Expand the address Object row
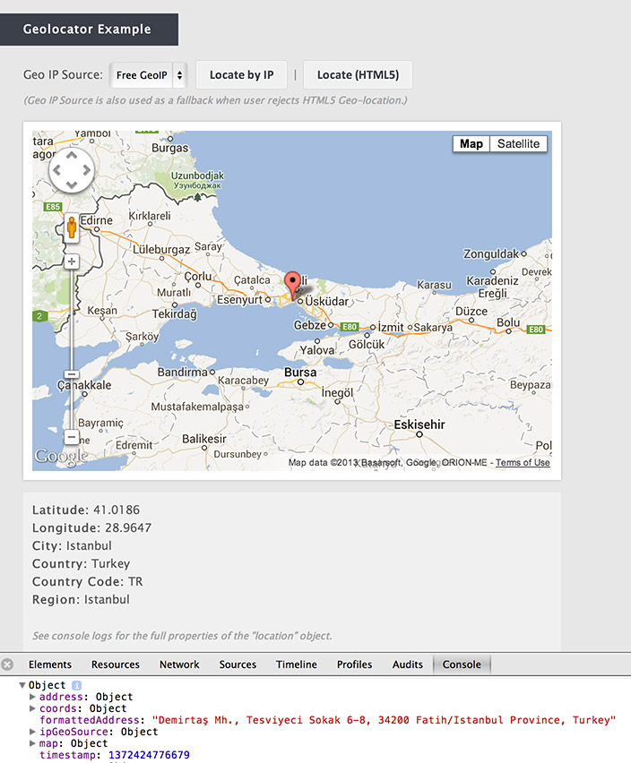 (x=32, y=697)
